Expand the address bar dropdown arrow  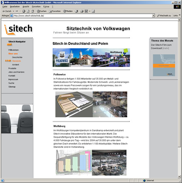coord(153,16)
